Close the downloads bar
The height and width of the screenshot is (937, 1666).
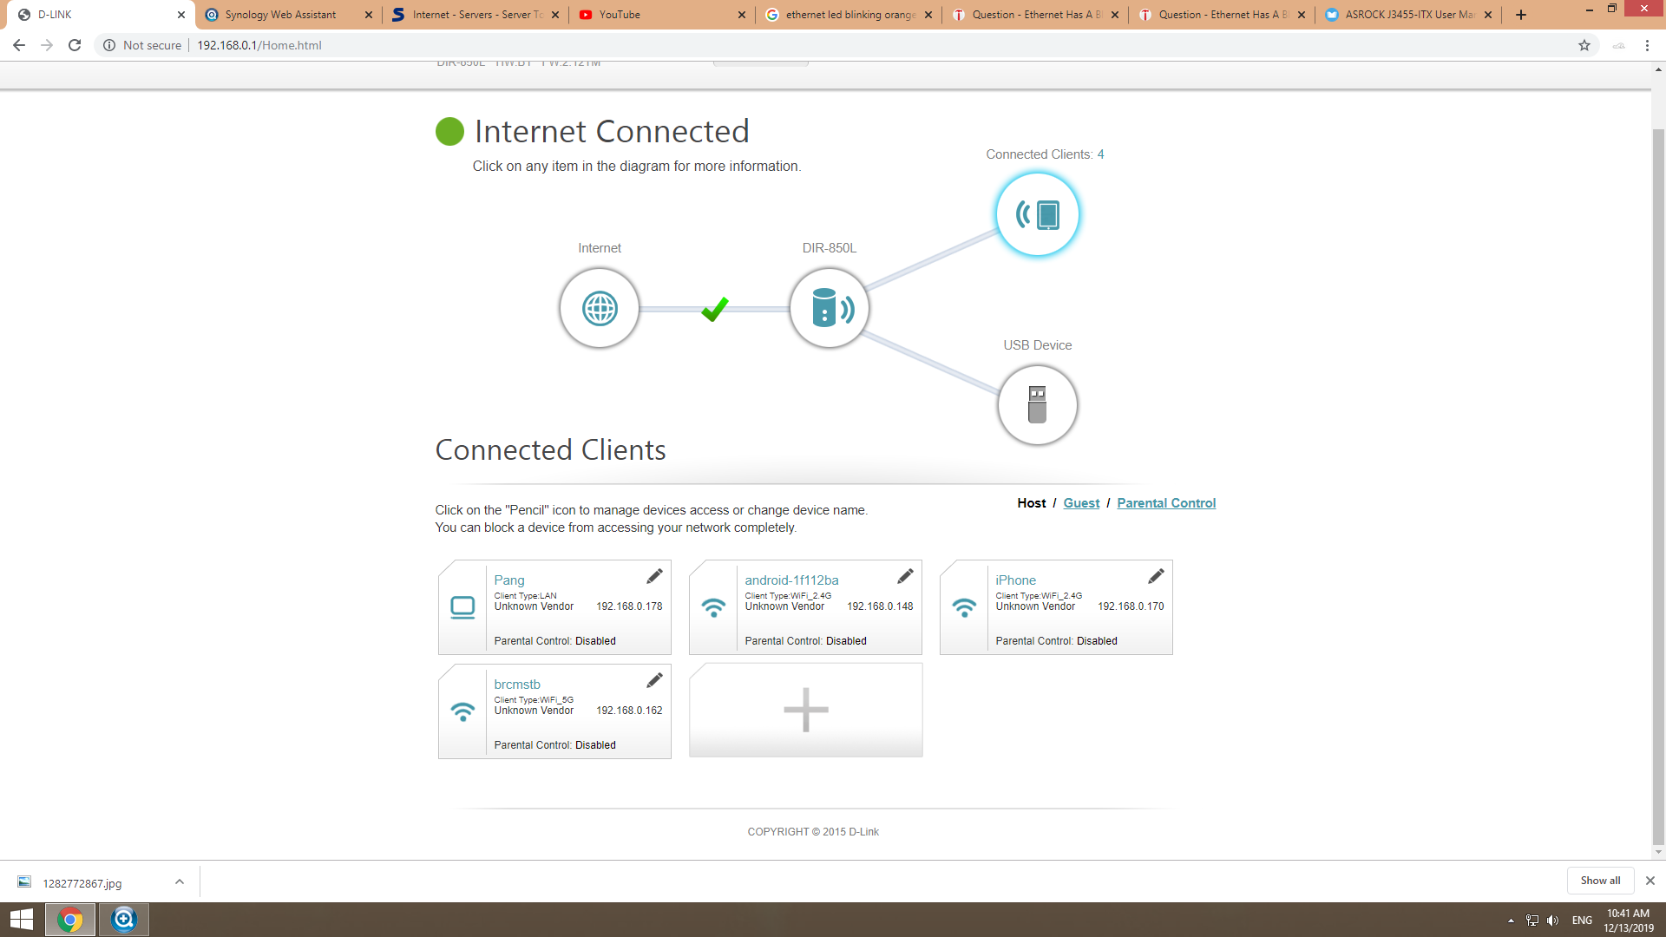click(1650, 881)
